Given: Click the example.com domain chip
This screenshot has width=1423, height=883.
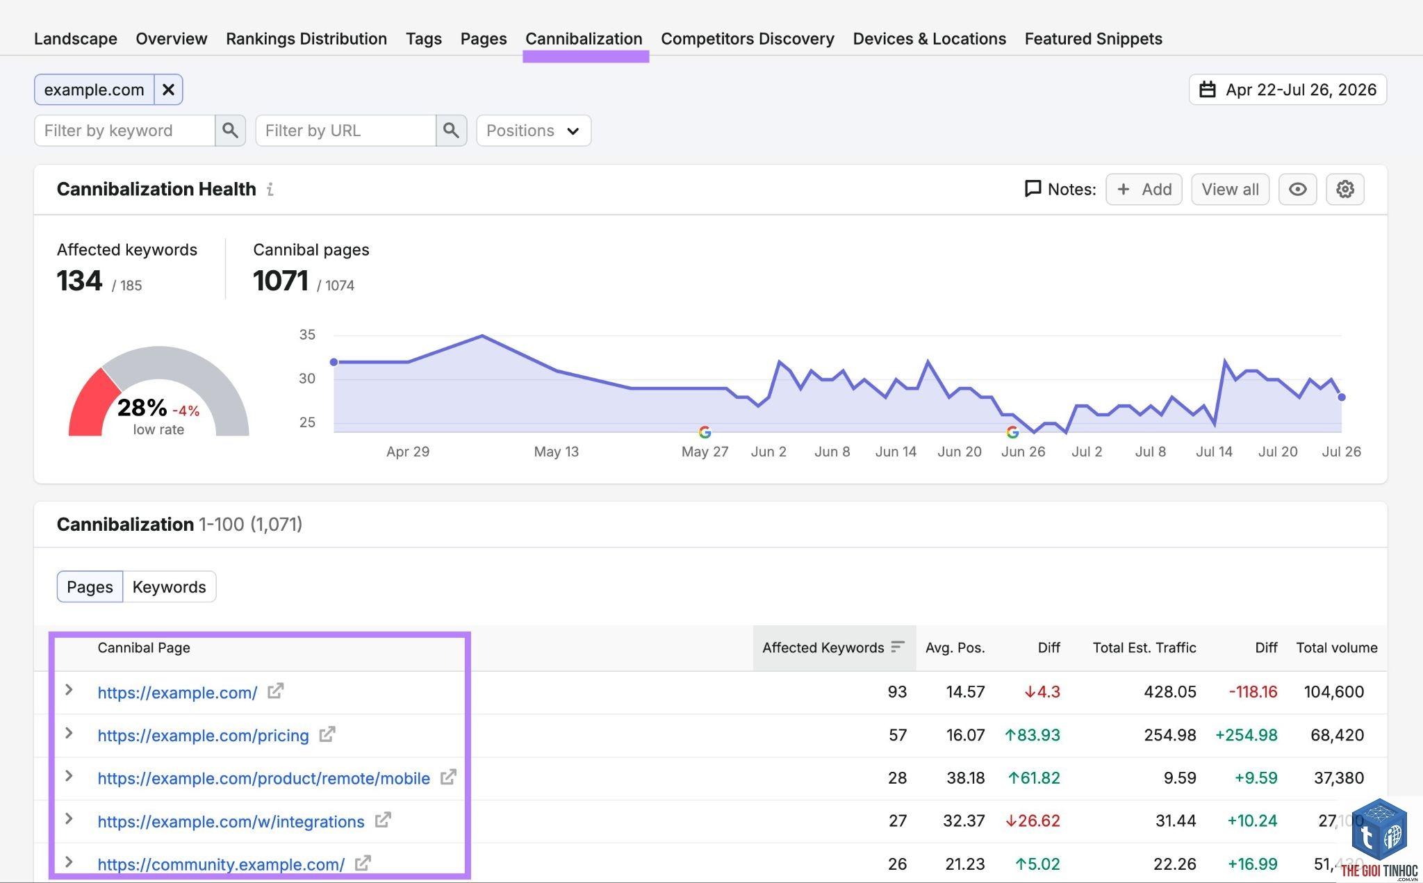Looking at the screenshot, I should [94, 90].
